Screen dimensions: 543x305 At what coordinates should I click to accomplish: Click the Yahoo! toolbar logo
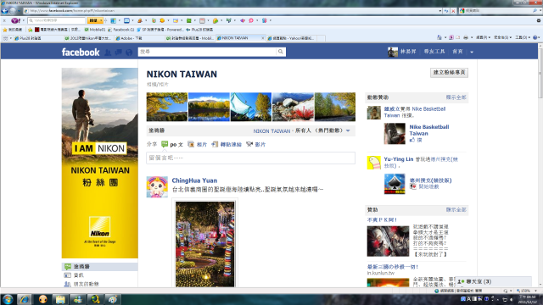click(x=15, y=20)
